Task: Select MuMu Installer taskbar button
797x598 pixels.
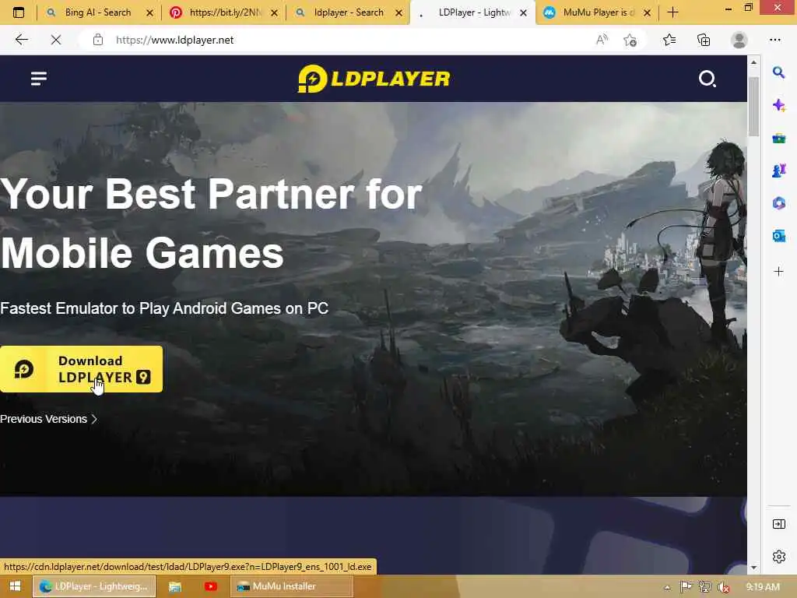Action: pos(292,586)
